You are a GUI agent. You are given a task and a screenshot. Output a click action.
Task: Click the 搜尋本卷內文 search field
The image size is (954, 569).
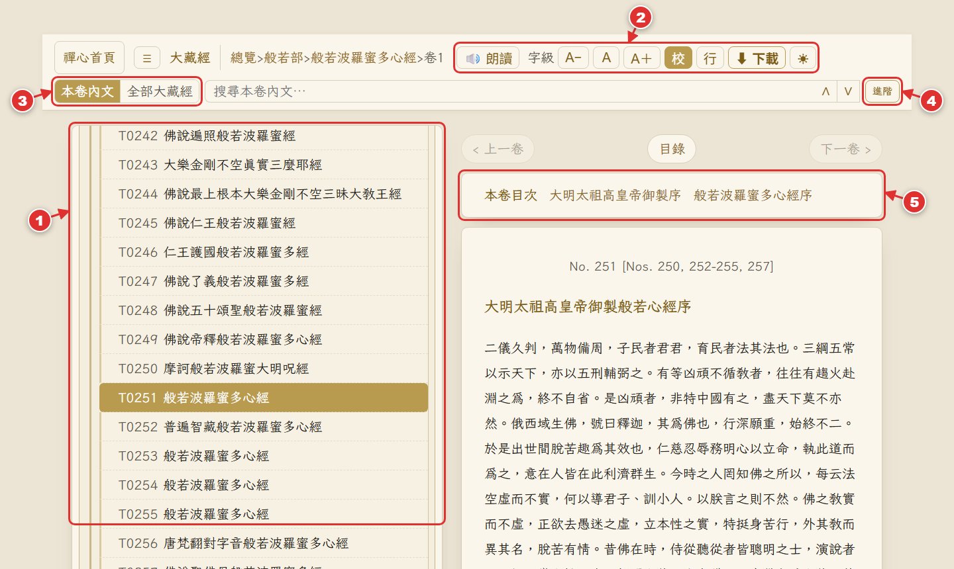pyautogui.click(x=510, y=91)
